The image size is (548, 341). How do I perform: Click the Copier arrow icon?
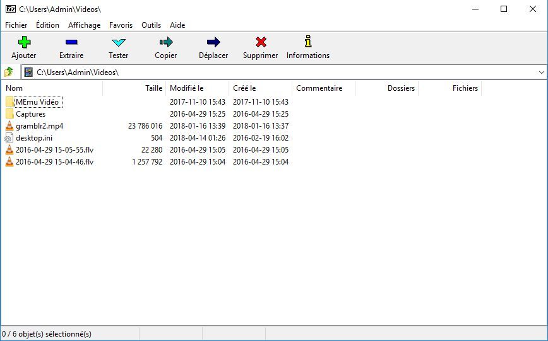point(166,42)
